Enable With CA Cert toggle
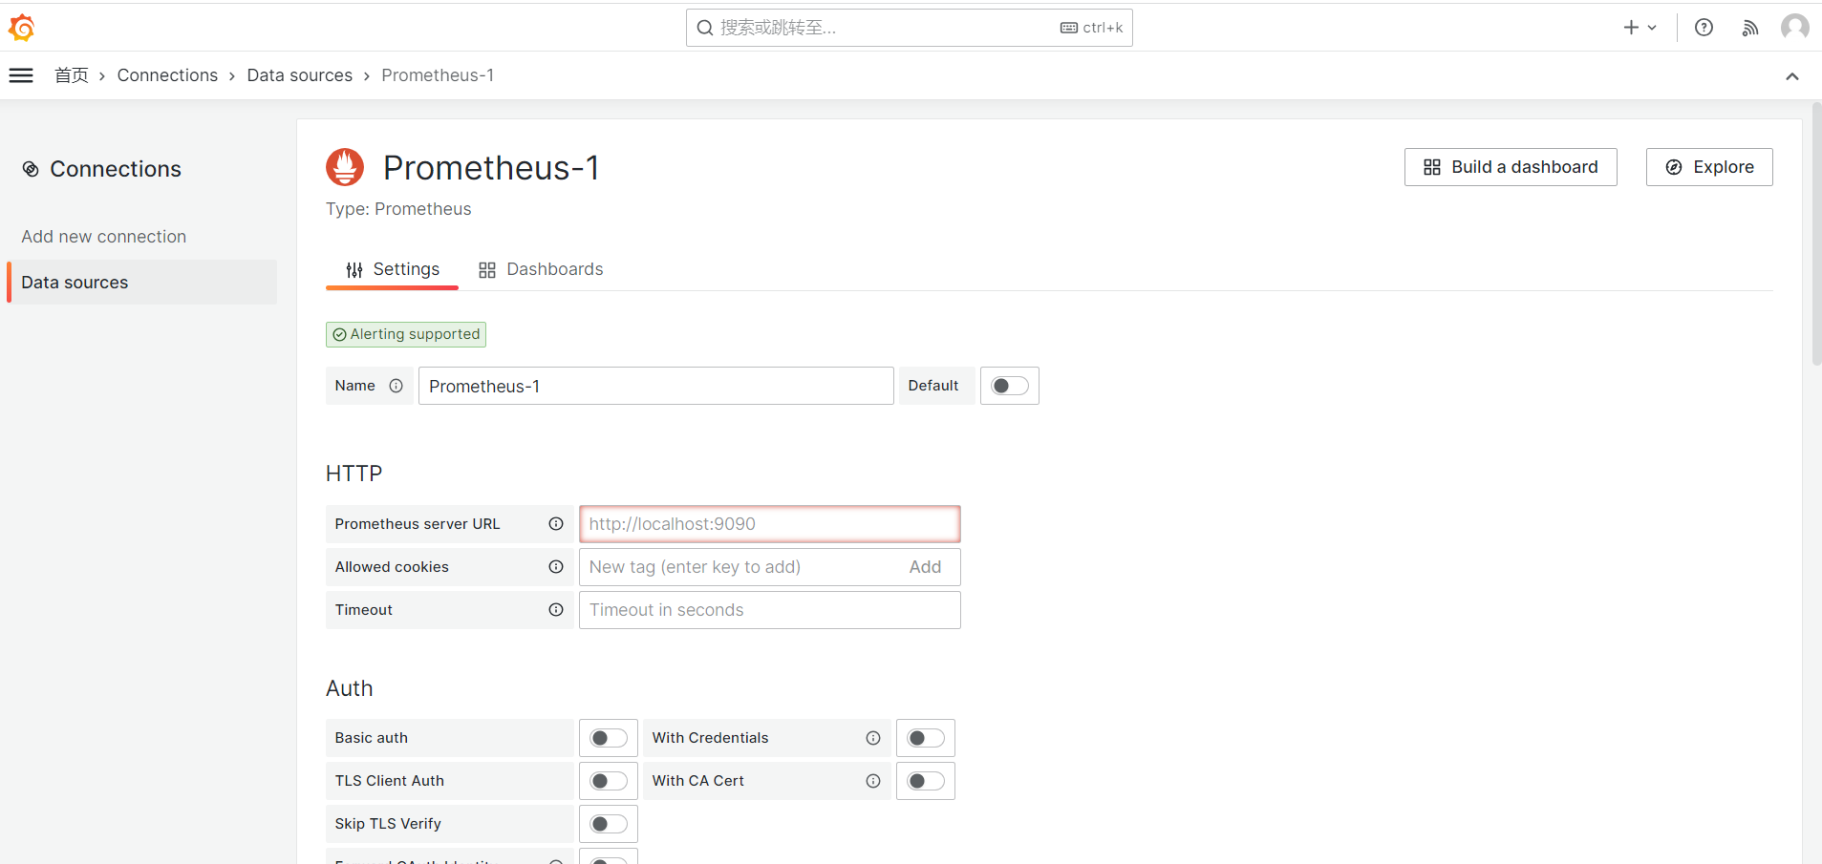The height and width of the screenshot is (864, 1822). [926, 781]
